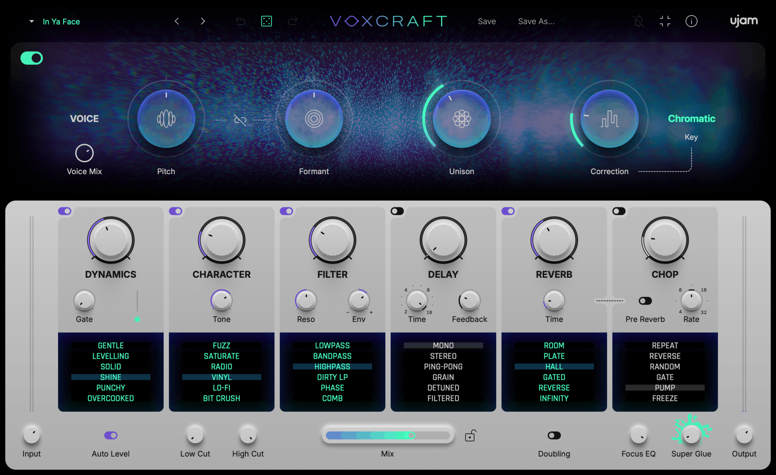Randomize the preset using the dice icon
This screenshot has height=475, width=776.
click(x=266, y=21)
